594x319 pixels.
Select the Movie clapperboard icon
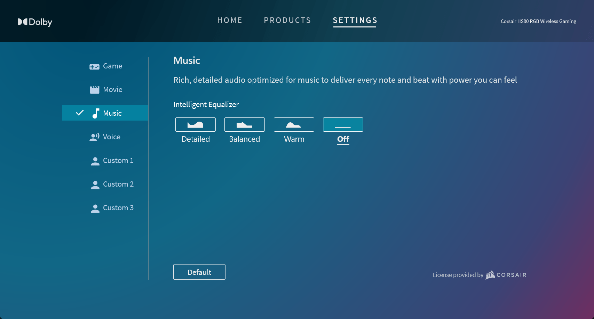[x=95, y=90]
